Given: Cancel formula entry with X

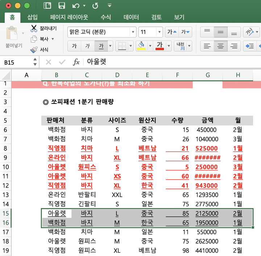Looking at the screenshot, I should click(49, 62).
